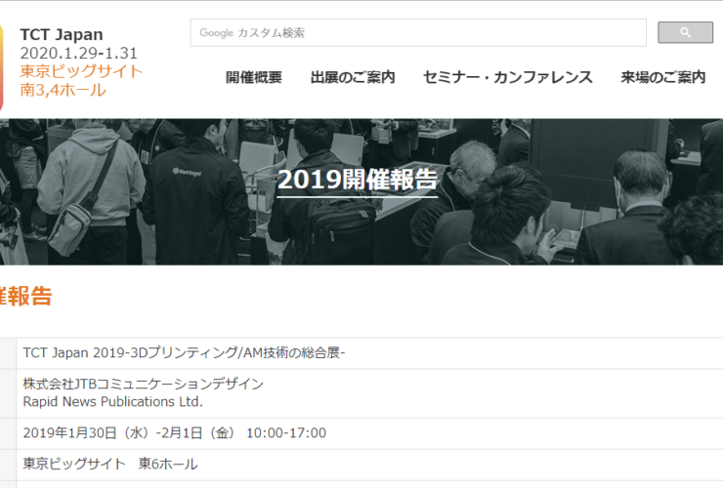723x488 pixels.
Task: Click the 2019年1月30日 date row
Action: (369, 433)
